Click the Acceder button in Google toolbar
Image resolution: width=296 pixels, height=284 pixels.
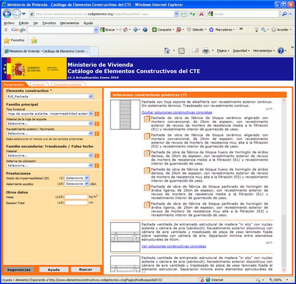click(x=280, y=30)
